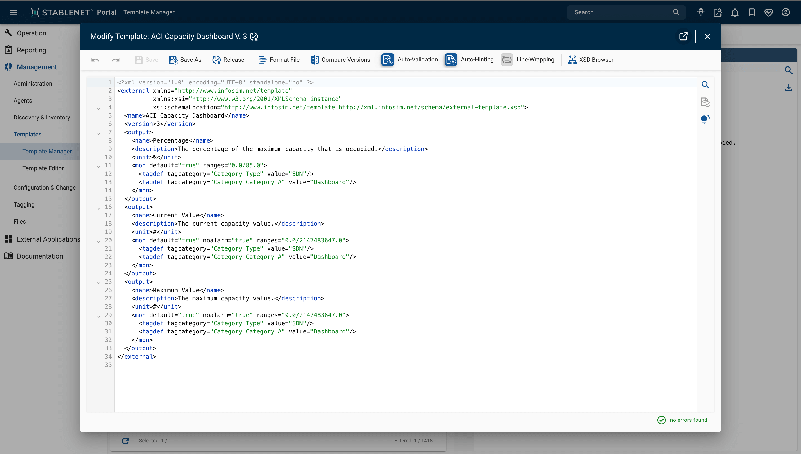Click line number 35 in editor gutter
801x454 pixels.
pyautogui.click(x=108, y=365)
